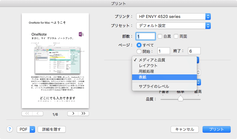Click the プリント title bar text
This screenshot has width=237, height=139.
click(118, 3)
